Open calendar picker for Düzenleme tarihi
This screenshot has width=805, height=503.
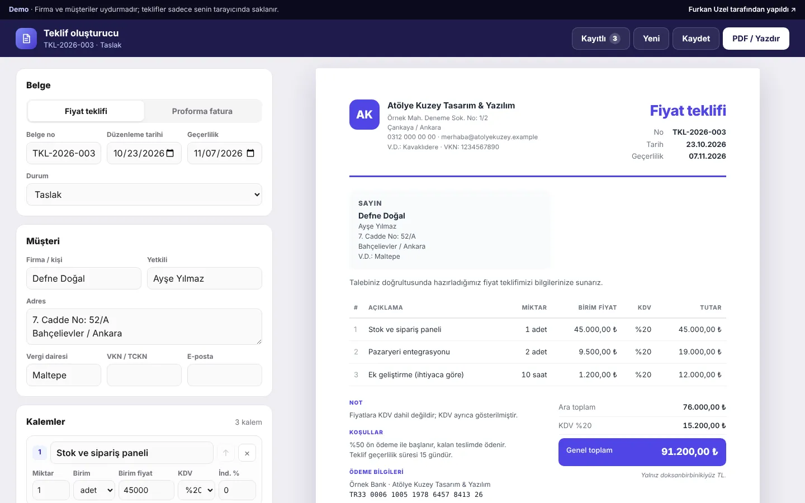click(171, 153)
